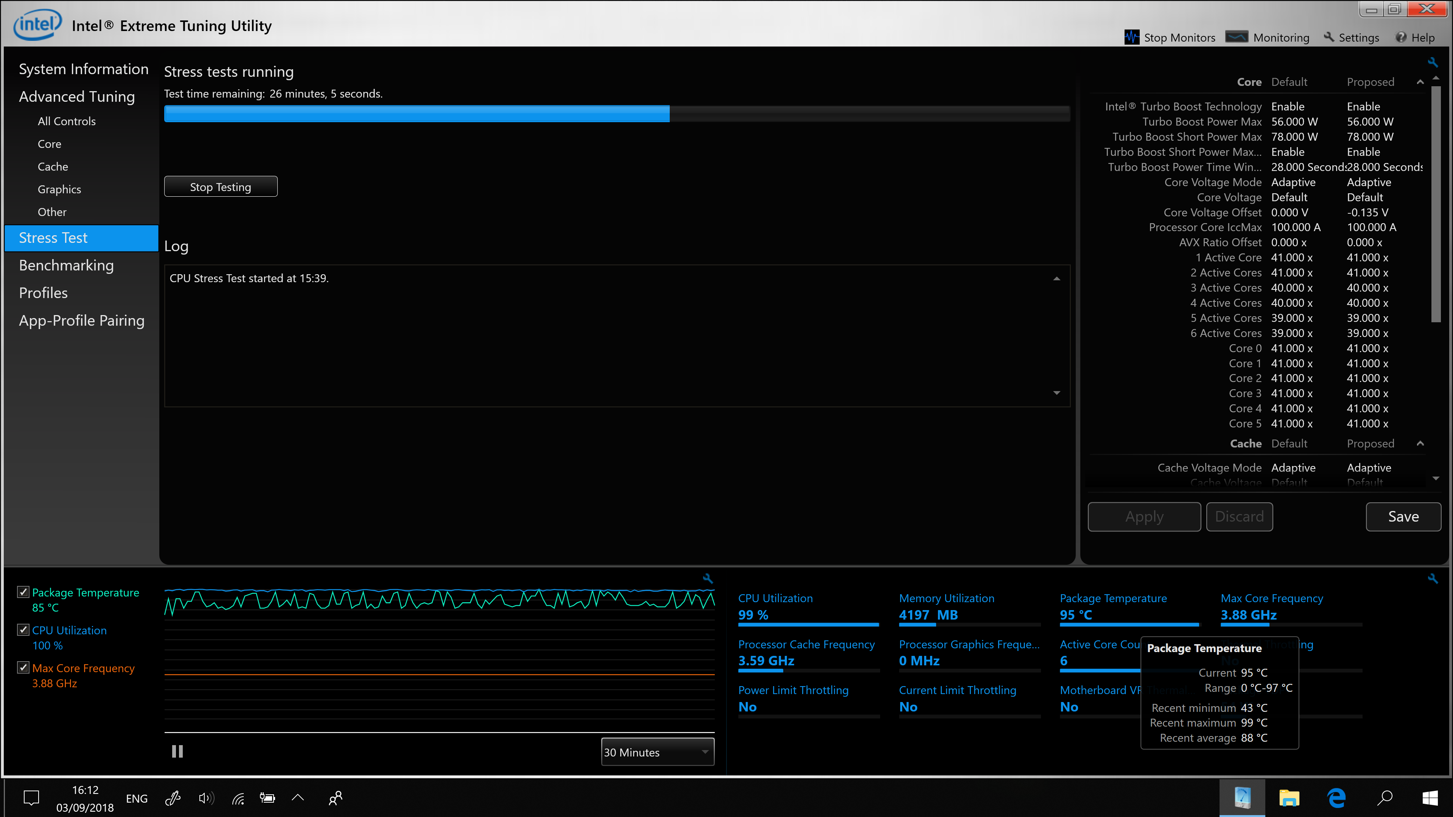Select Core tuning page

(49, 144)
